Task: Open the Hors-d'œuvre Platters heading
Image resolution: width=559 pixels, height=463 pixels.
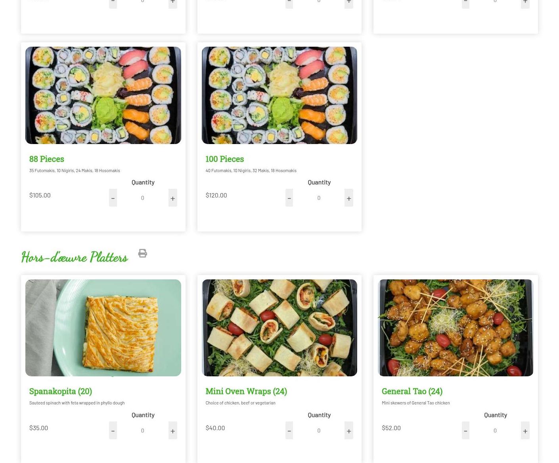Action: 75,257
